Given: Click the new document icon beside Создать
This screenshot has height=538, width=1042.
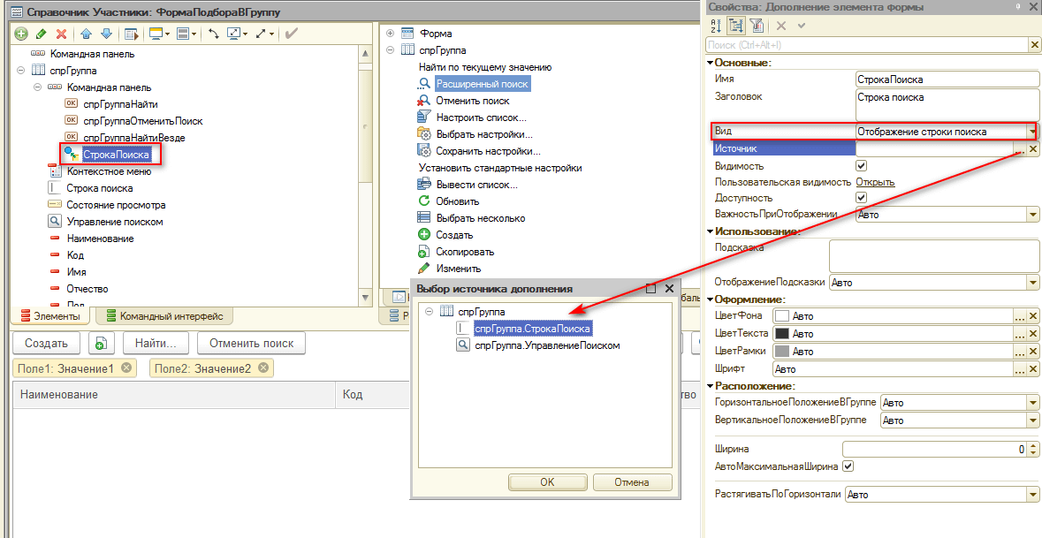Looking at the screenshot, I should click(x=101, y=343).
